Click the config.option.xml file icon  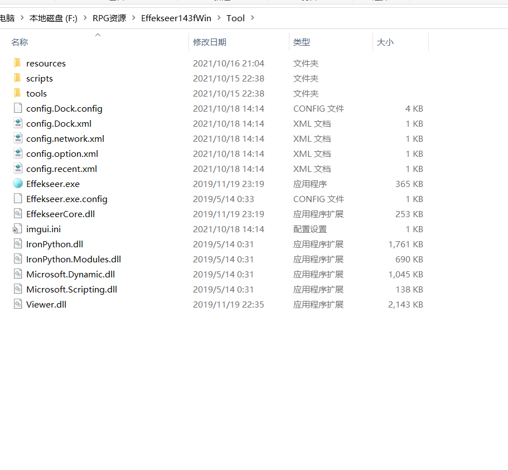[x=18, y=154]
